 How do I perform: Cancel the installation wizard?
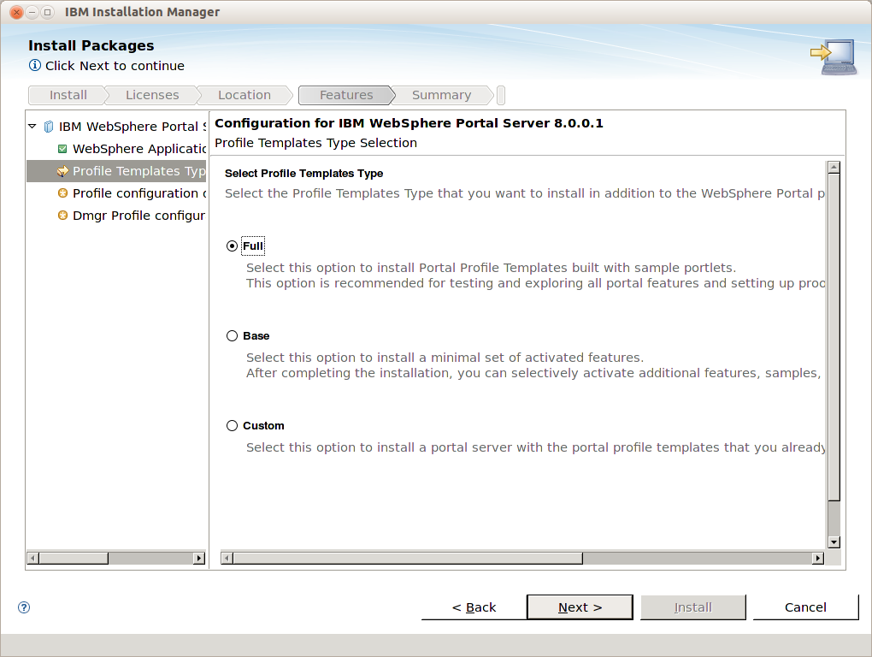click(805, 607)
